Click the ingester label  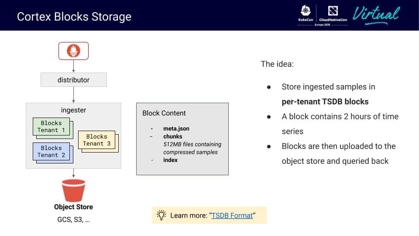(x=73, y=110)
